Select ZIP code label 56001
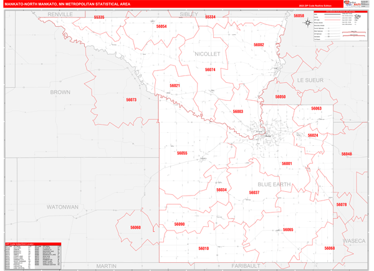 287,163
